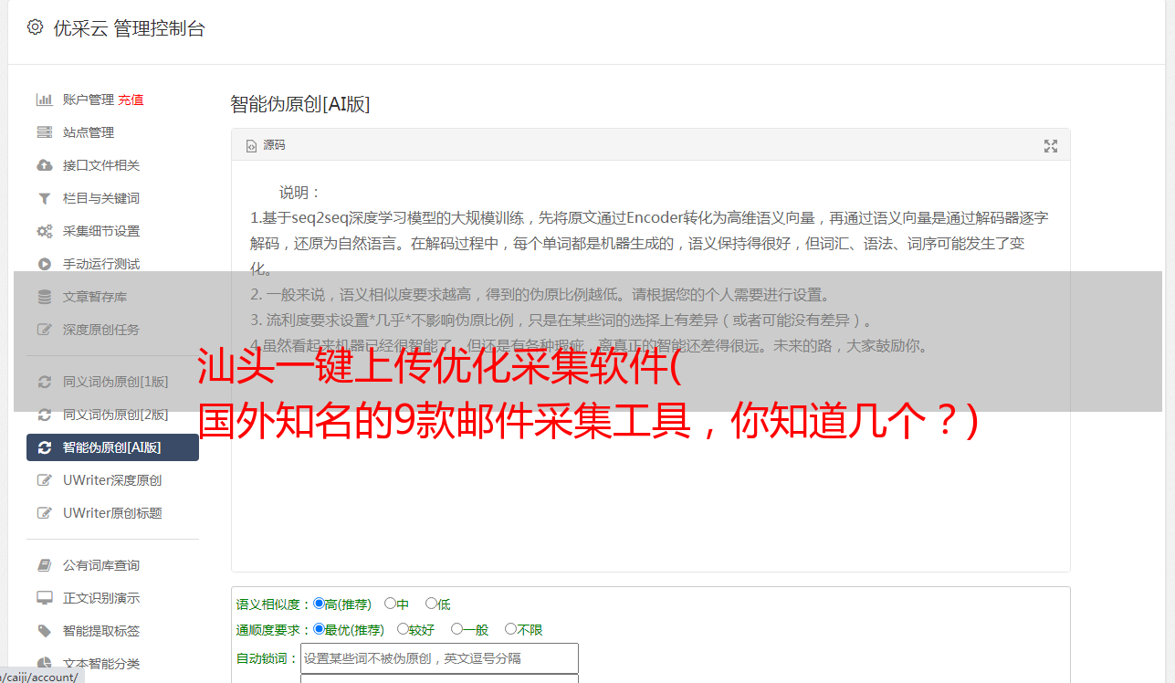Click the play icon for 手动运行测试
1175x683 pixels.
tap(44, 264)
